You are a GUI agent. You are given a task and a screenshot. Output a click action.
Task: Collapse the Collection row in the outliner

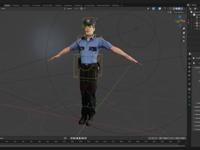pos(192,15)
